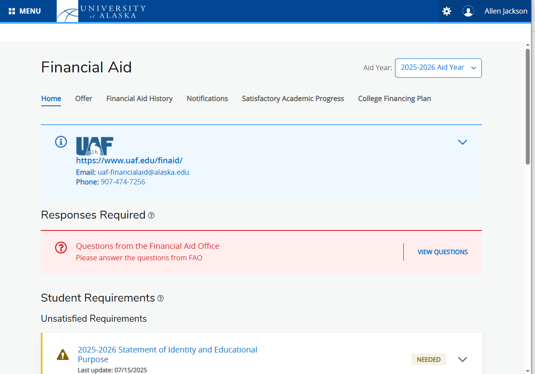Switch to the Home tab
Screen dimensions: 535x374
[x=51, y=99]
